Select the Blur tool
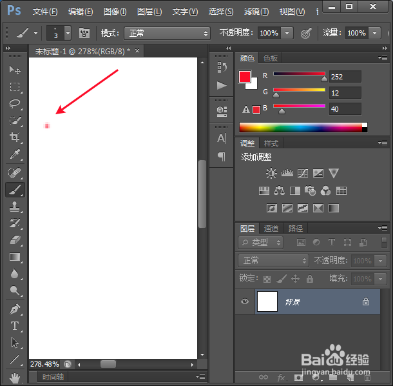This screenshot has height=386, width=393. pos(15,274)
